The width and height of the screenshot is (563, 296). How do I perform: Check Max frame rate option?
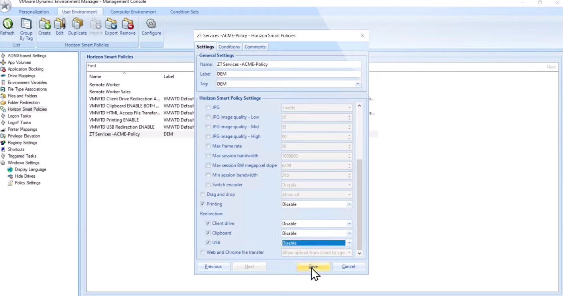[208, 146]
